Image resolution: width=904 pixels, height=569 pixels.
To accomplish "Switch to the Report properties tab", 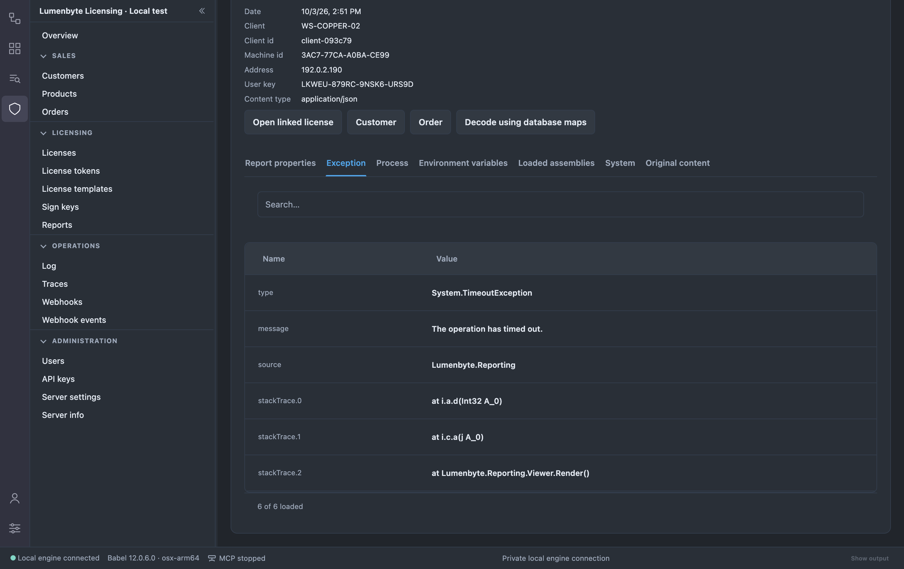I will point(280,163).
